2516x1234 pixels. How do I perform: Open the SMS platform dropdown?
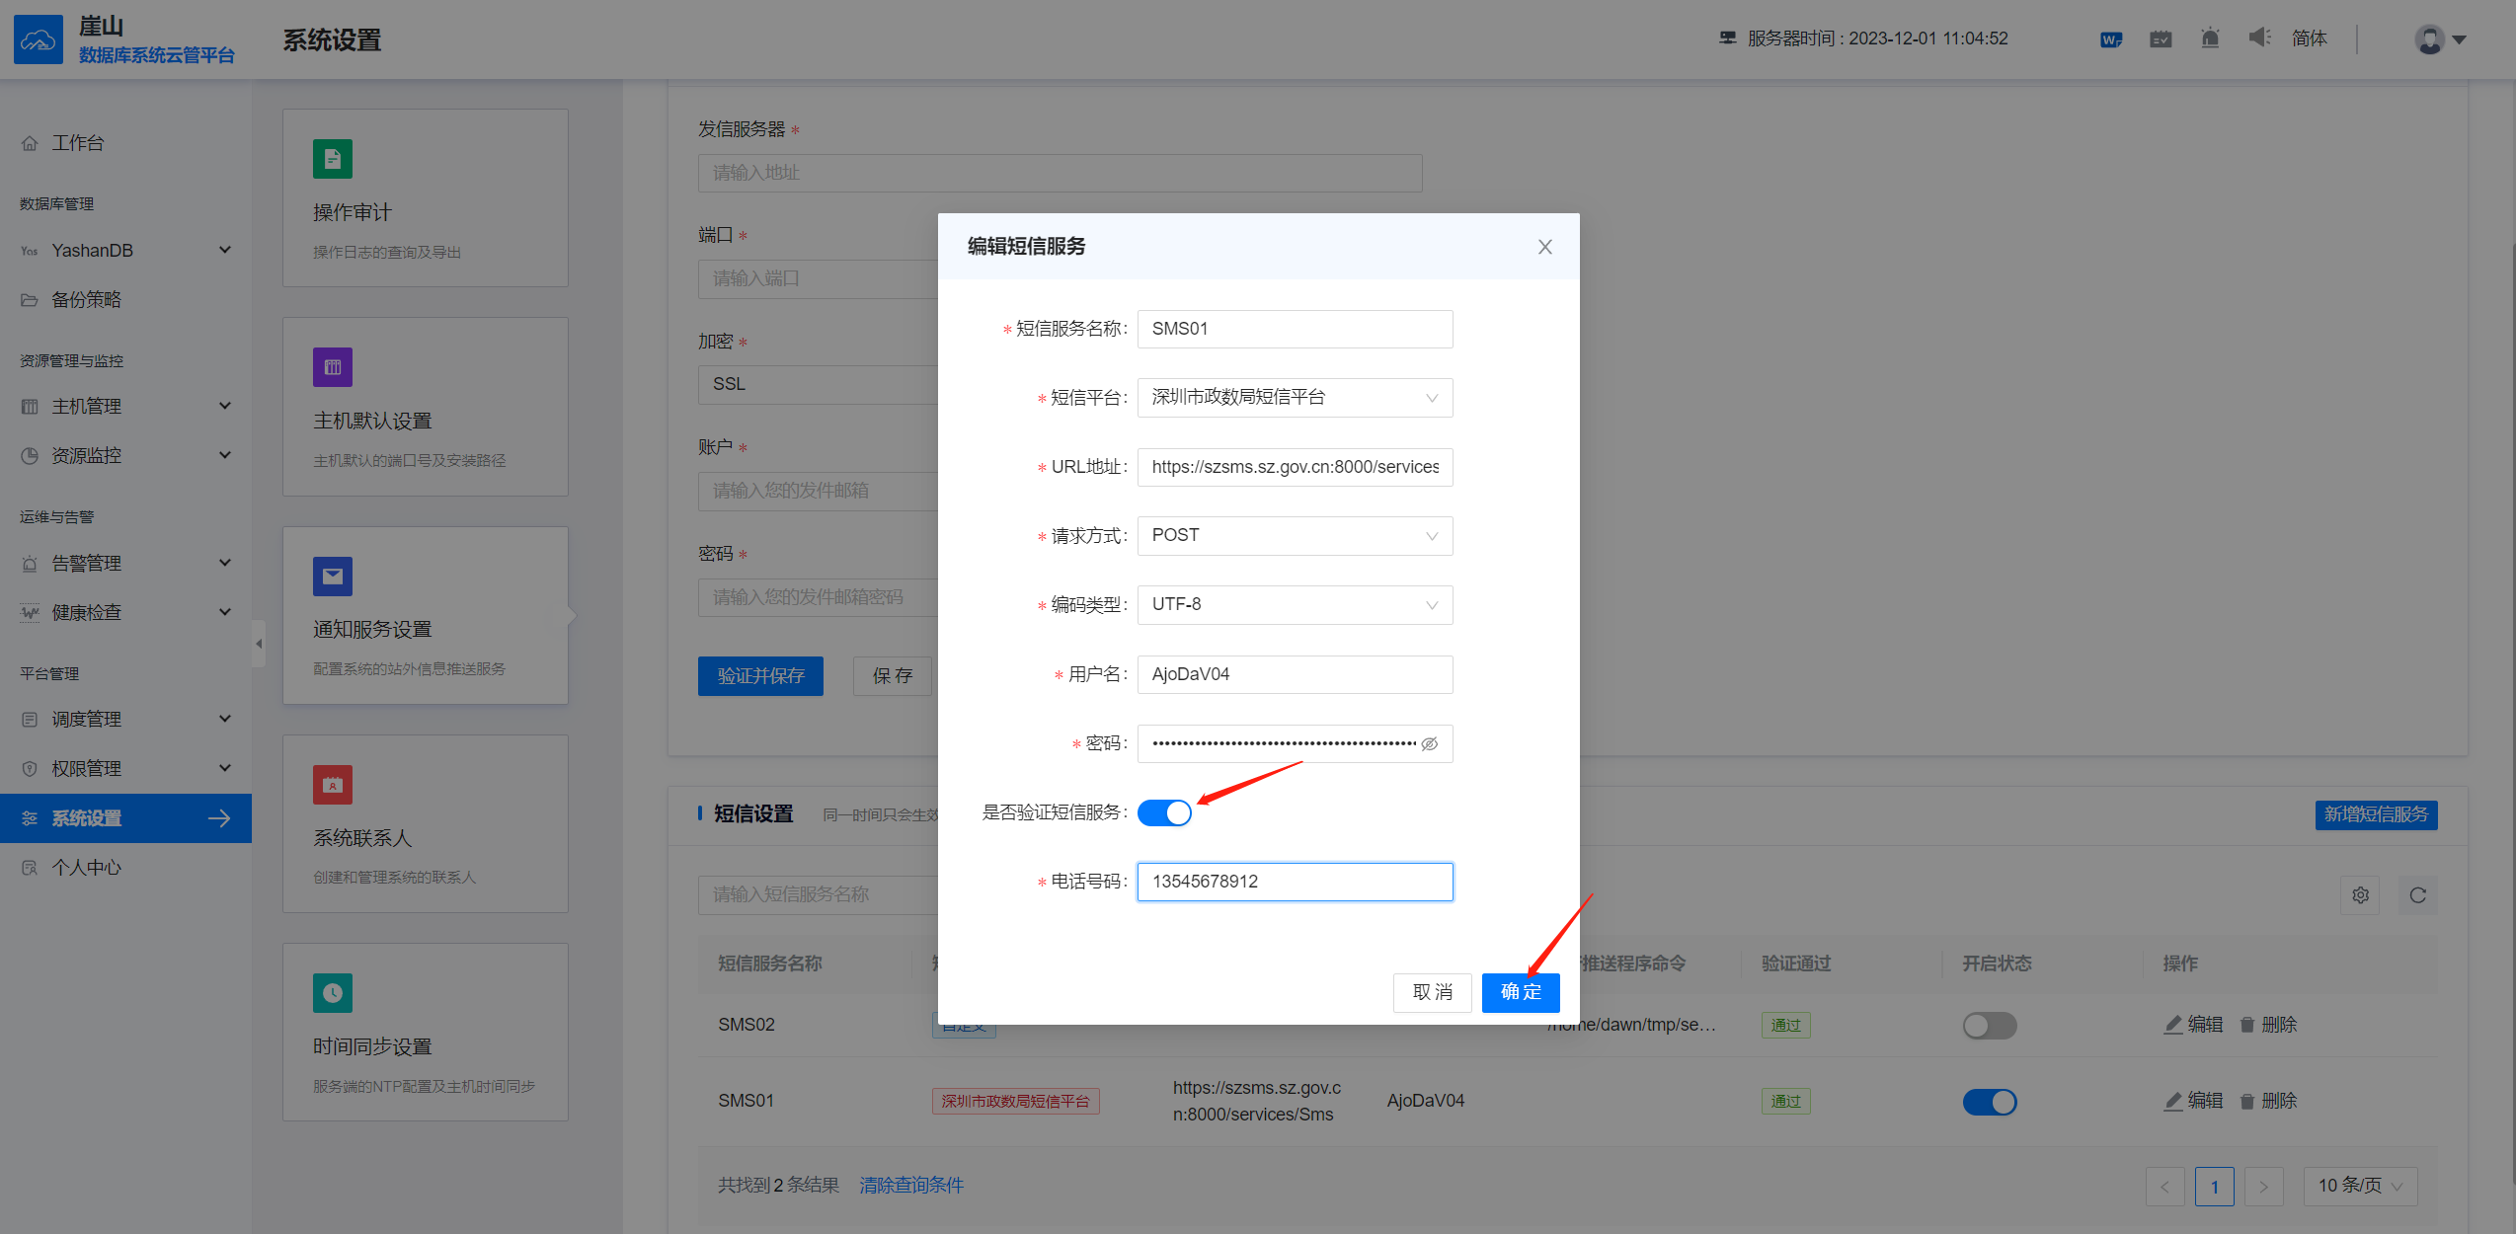pyautogui.click(x=1294, y=398)
